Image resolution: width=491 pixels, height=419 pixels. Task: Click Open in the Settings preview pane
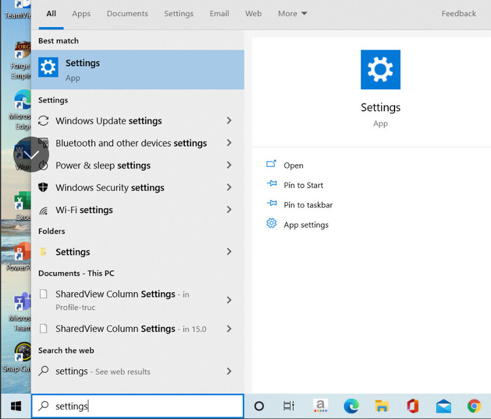(x=293, y=165)
